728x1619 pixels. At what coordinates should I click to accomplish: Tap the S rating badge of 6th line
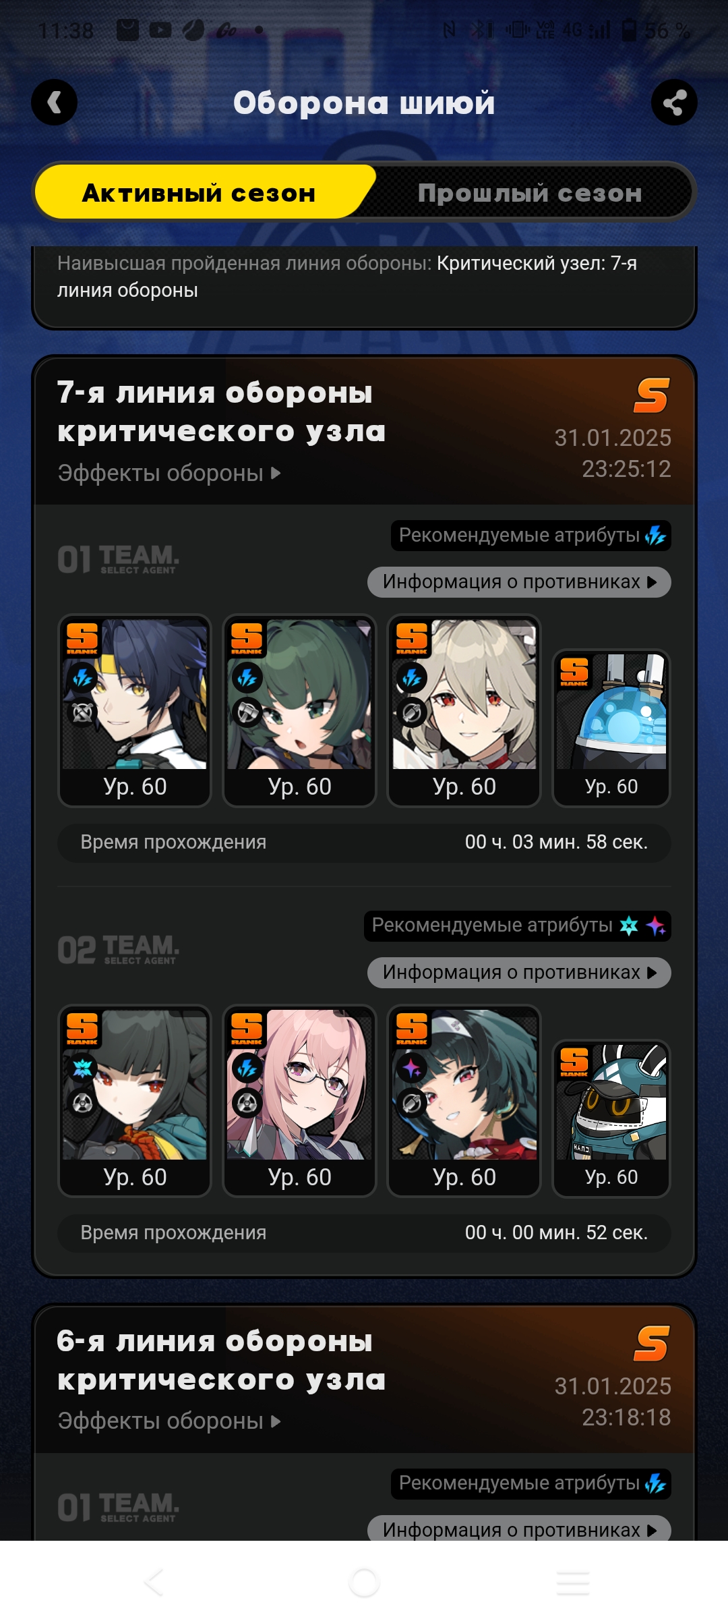[651, 1344]
